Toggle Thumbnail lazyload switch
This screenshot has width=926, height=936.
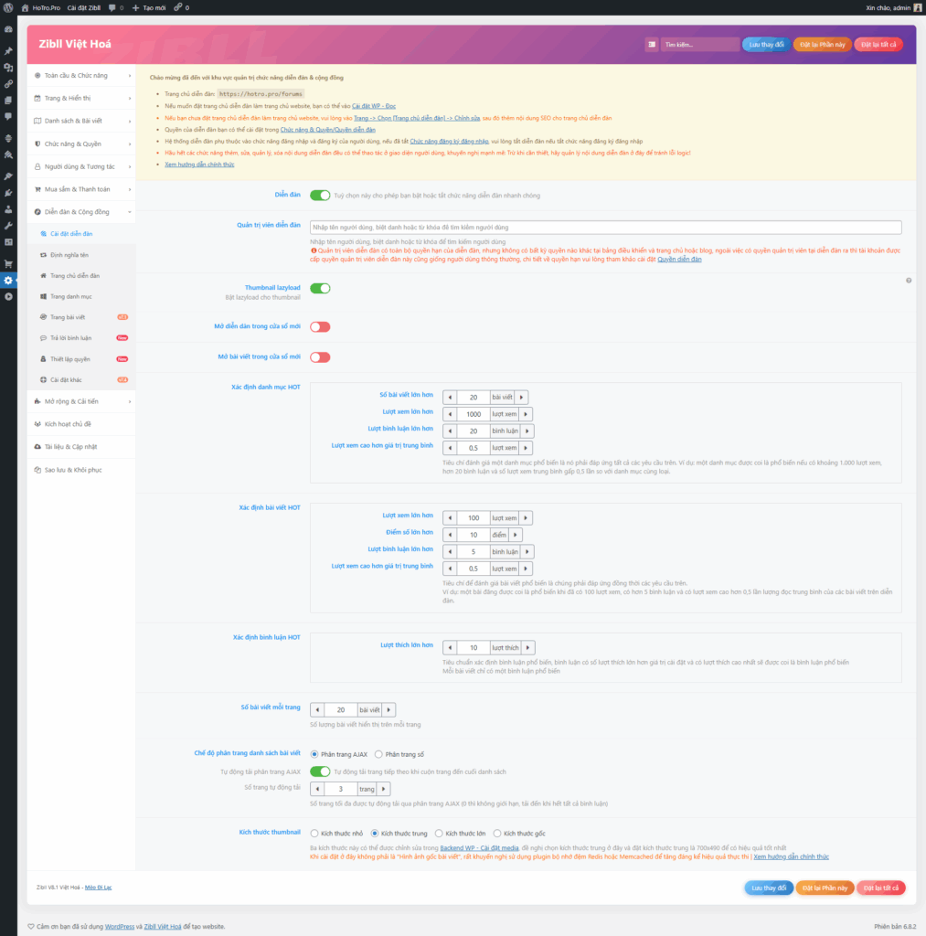(320, 288)
